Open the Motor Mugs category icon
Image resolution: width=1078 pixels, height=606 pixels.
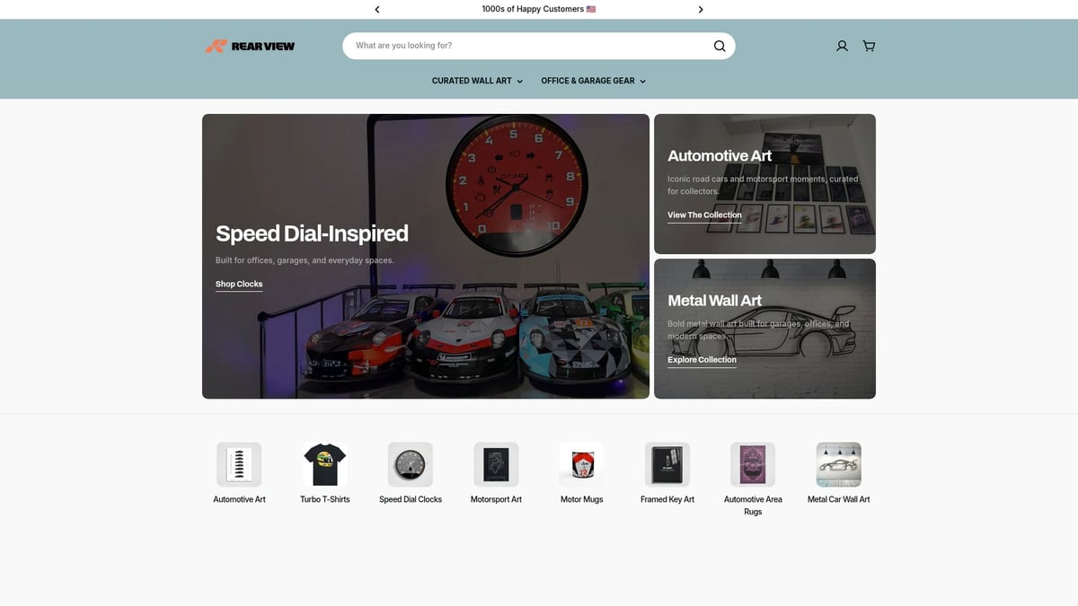pos(581,464)
